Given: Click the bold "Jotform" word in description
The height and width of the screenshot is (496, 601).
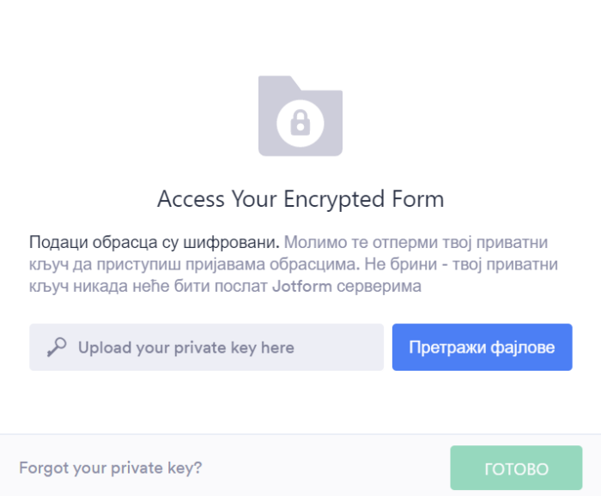Looking at the screenshot, I should click(303, 287).
